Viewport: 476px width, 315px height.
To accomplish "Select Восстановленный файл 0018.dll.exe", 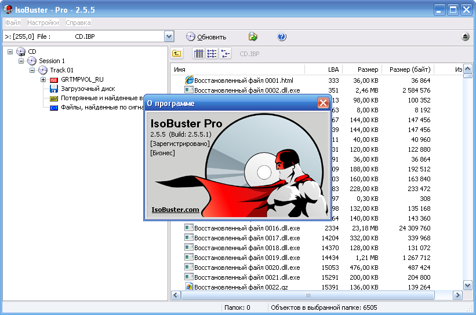I will point(247,248).
